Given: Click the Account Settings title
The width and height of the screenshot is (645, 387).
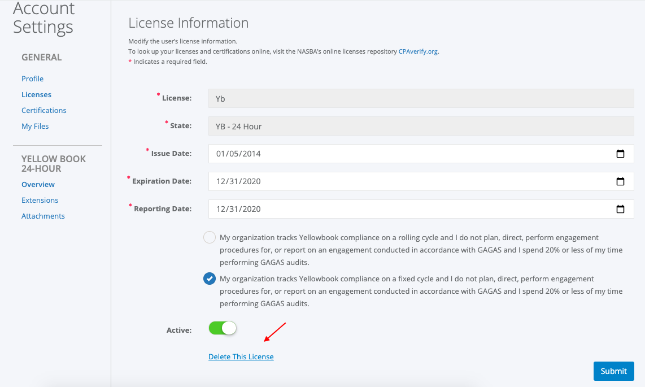Looking at the screenshot, I should tap(44, 18).
